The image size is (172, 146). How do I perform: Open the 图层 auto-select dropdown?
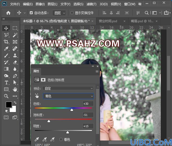(59, 13)
